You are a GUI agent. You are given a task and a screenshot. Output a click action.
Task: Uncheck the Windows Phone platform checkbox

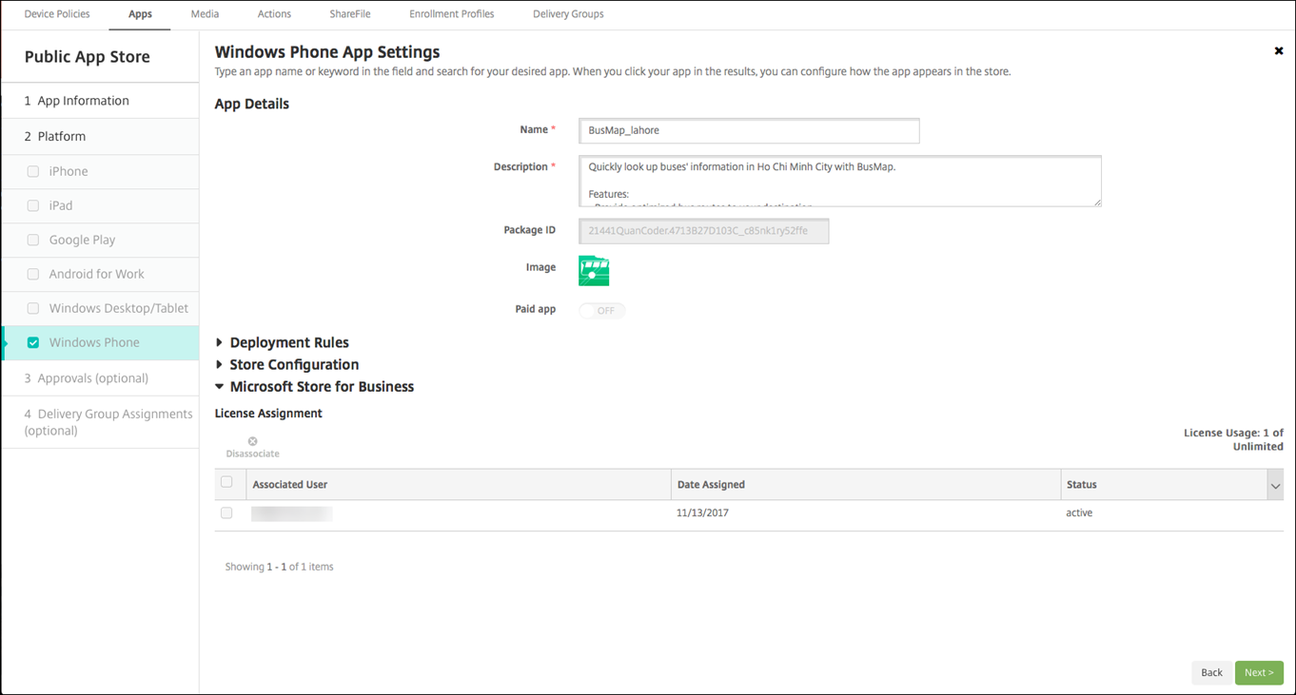[33, 342]
